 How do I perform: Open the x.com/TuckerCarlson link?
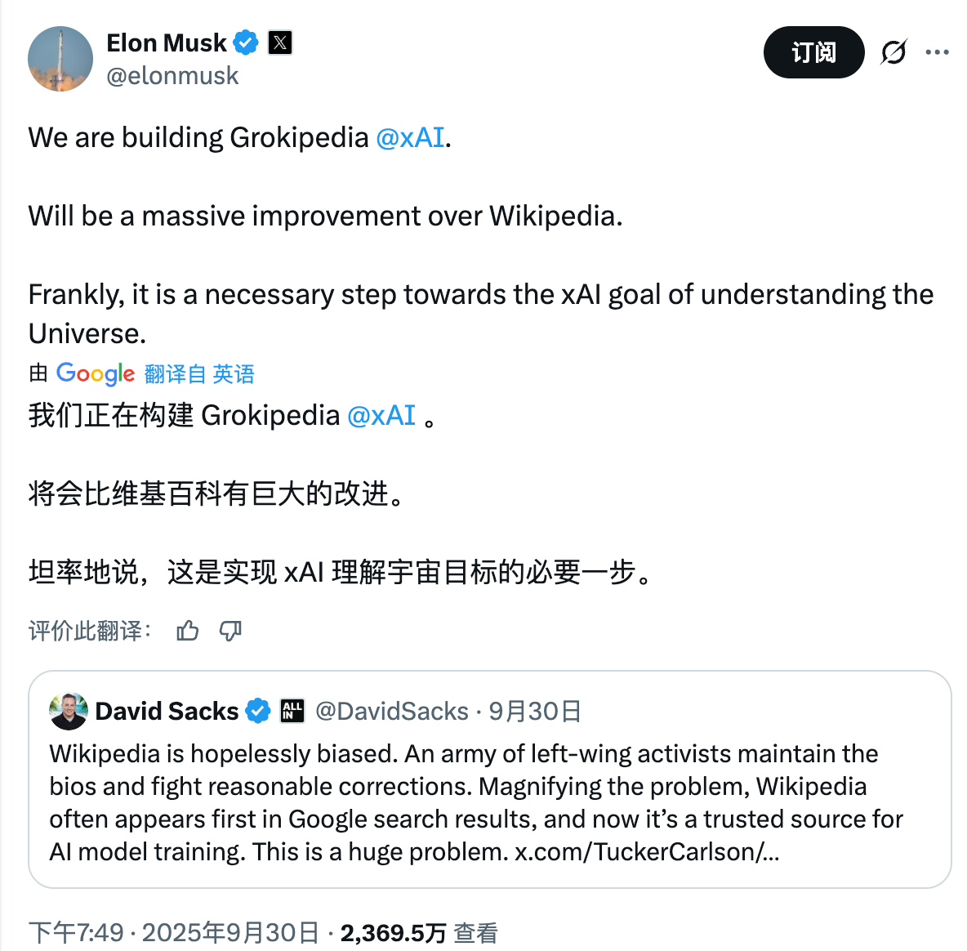(x=646, y=851)
